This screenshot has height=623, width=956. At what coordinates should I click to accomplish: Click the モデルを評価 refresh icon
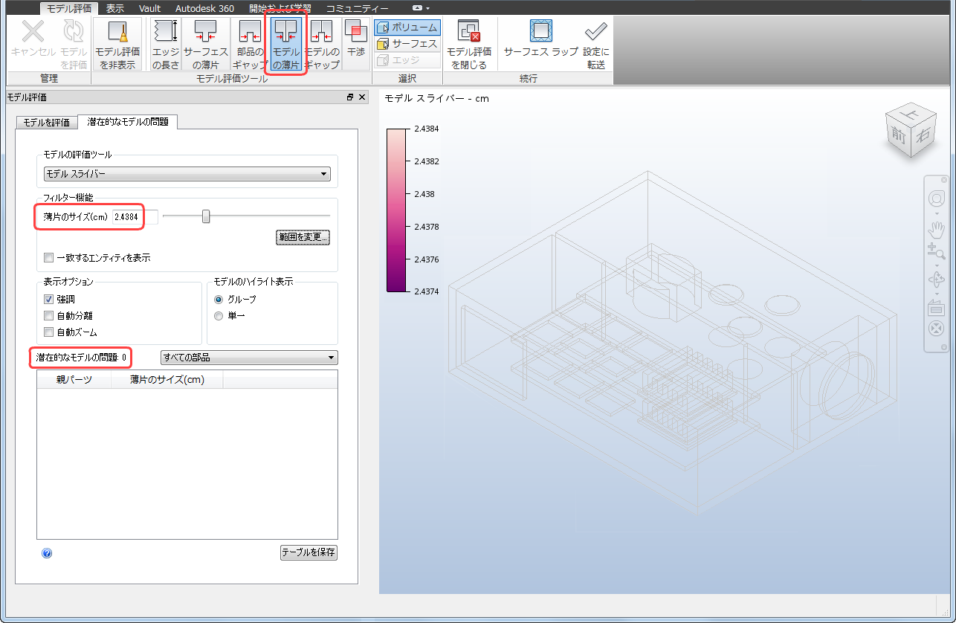click(73, 32)
